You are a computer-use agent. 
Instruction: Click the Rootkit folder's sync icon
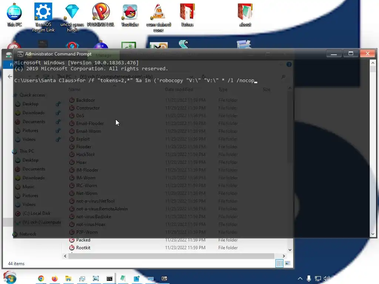click(72, 247)
